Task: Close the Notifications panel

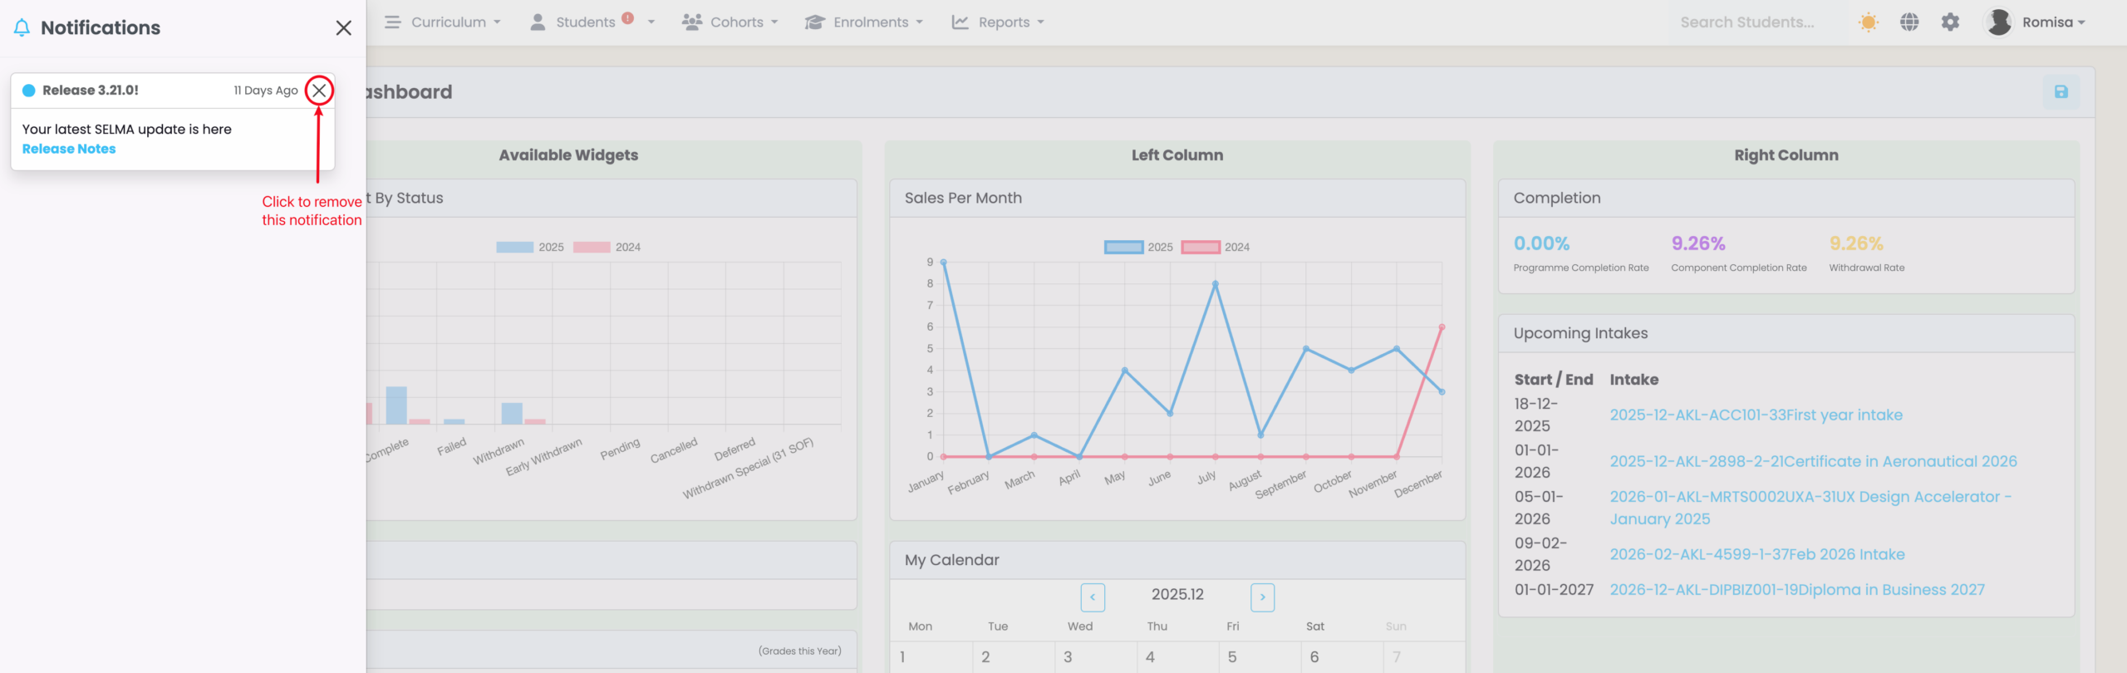Action: point(343,28)
